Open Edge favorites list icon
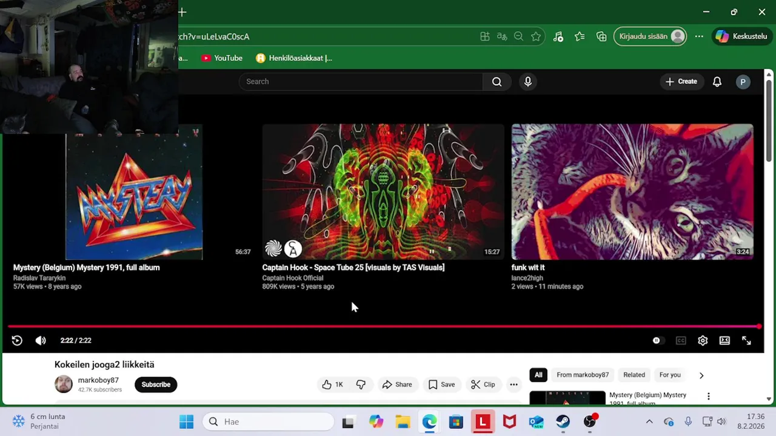776x436 pixels. click(x=580, y=36)
